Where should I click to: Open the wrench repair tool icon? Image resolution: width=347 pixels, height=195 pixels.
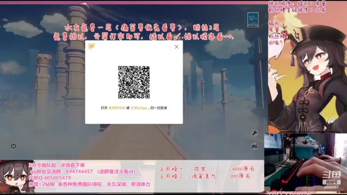pyautogui.click(x=255, y=133)
